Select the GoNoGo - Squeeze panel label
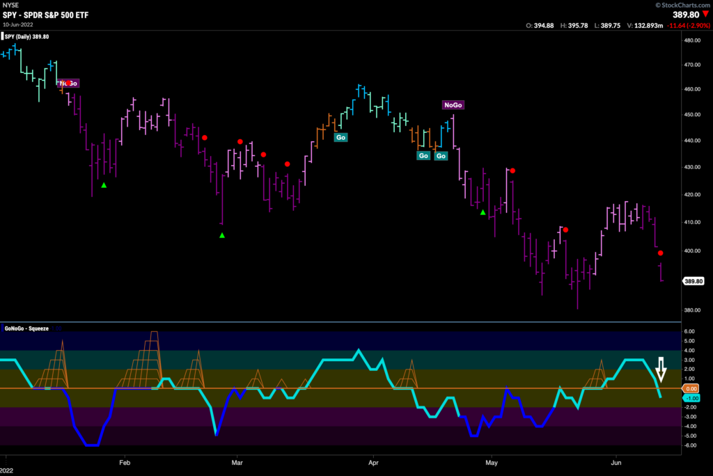This screenshot has height=476, width=713. coord(26,327)
